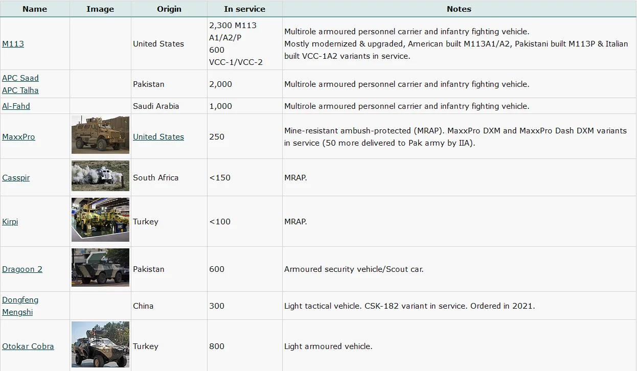637x371 pixels.
Task: Click the Image column header
Action: [x=100, y=9]
